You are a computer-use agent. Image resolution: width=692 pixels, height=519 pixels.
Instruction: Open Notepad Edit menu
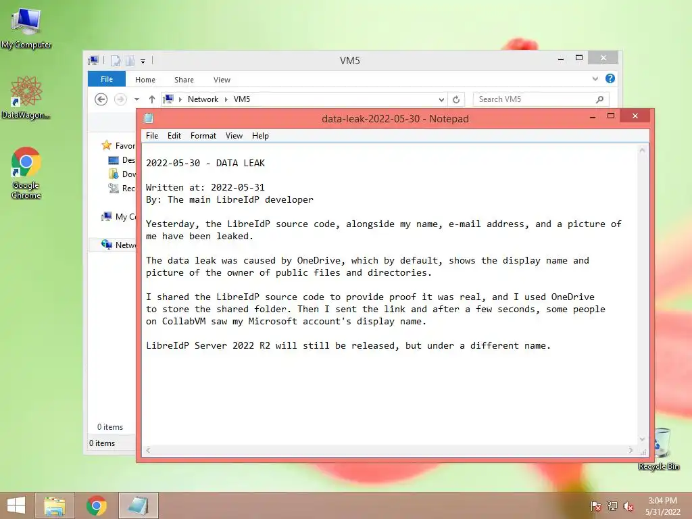point(174,135)
